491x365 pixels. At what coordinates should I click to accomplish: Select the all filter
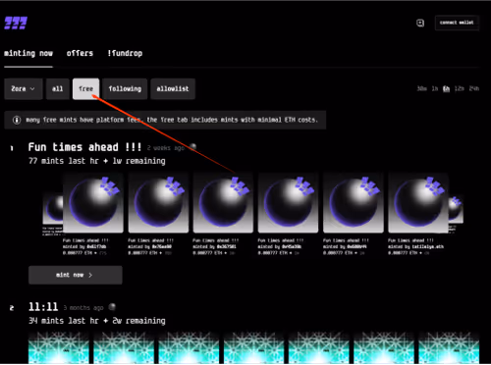(58, 88)
